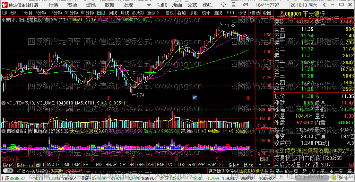Switch to the 60分钟 period
The height and width of the screenshot is (182, 355).
tap(87, 13)
